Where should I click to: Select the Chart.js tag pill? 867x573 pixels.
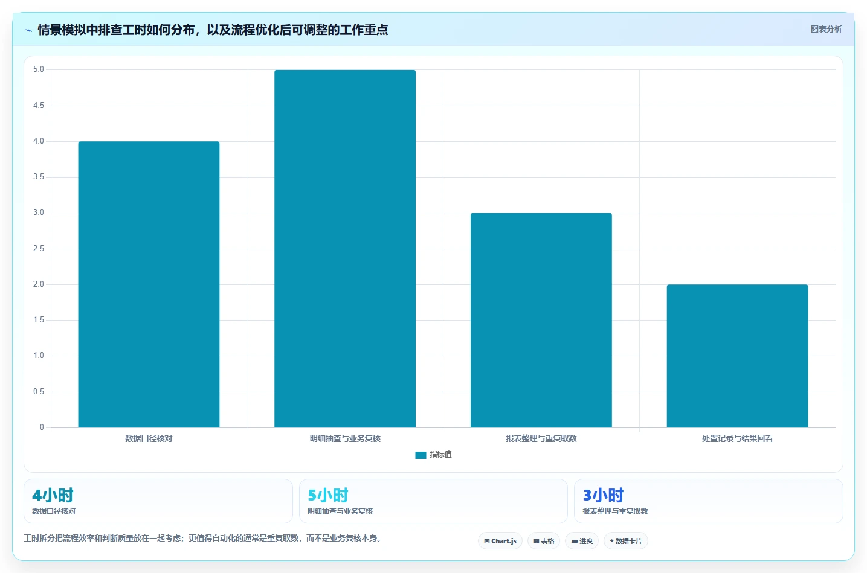tap(500, 541)
